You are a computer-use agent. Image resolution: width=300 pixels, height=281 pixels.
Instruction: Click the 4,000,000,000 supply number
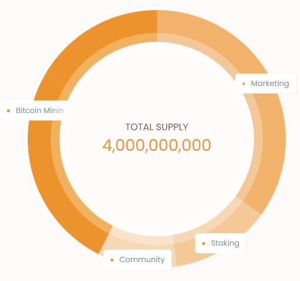click(x=157, y=145)
